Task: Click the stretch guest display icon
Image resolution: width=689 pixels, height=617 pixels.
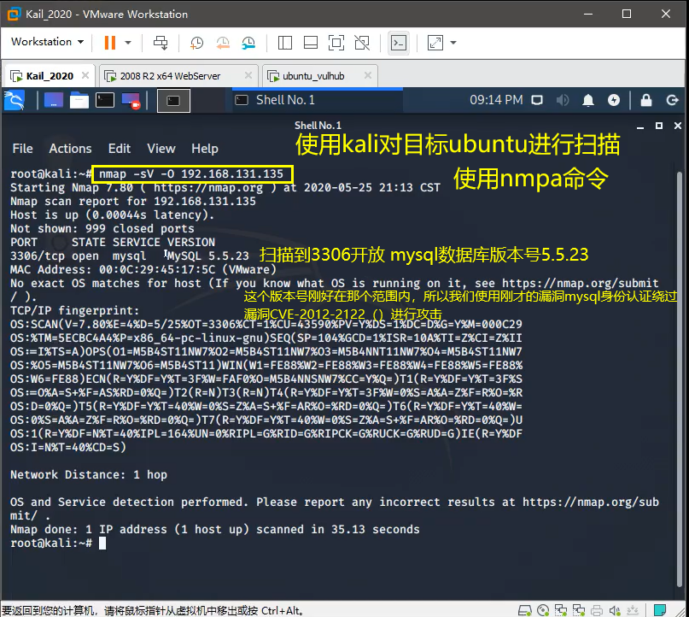Action: click(435, 43)
